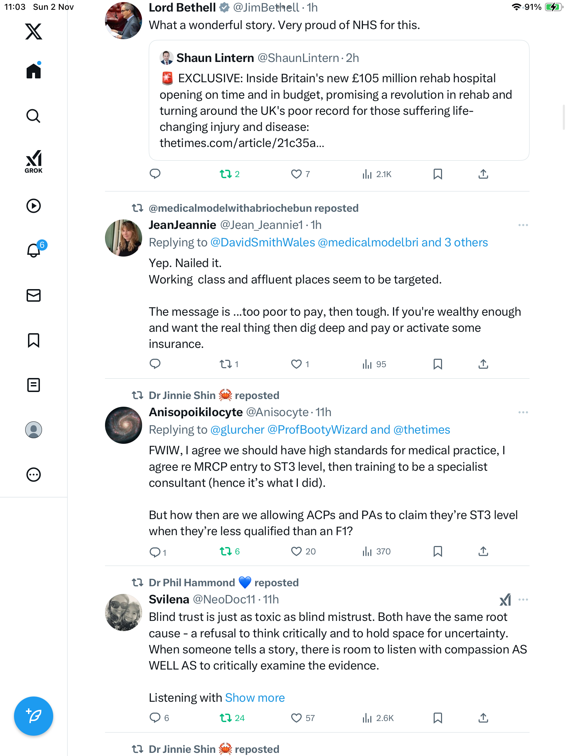Open the Lists icon in sidebar
Viewport: 567px width, 756px height.
coord(34,385)
